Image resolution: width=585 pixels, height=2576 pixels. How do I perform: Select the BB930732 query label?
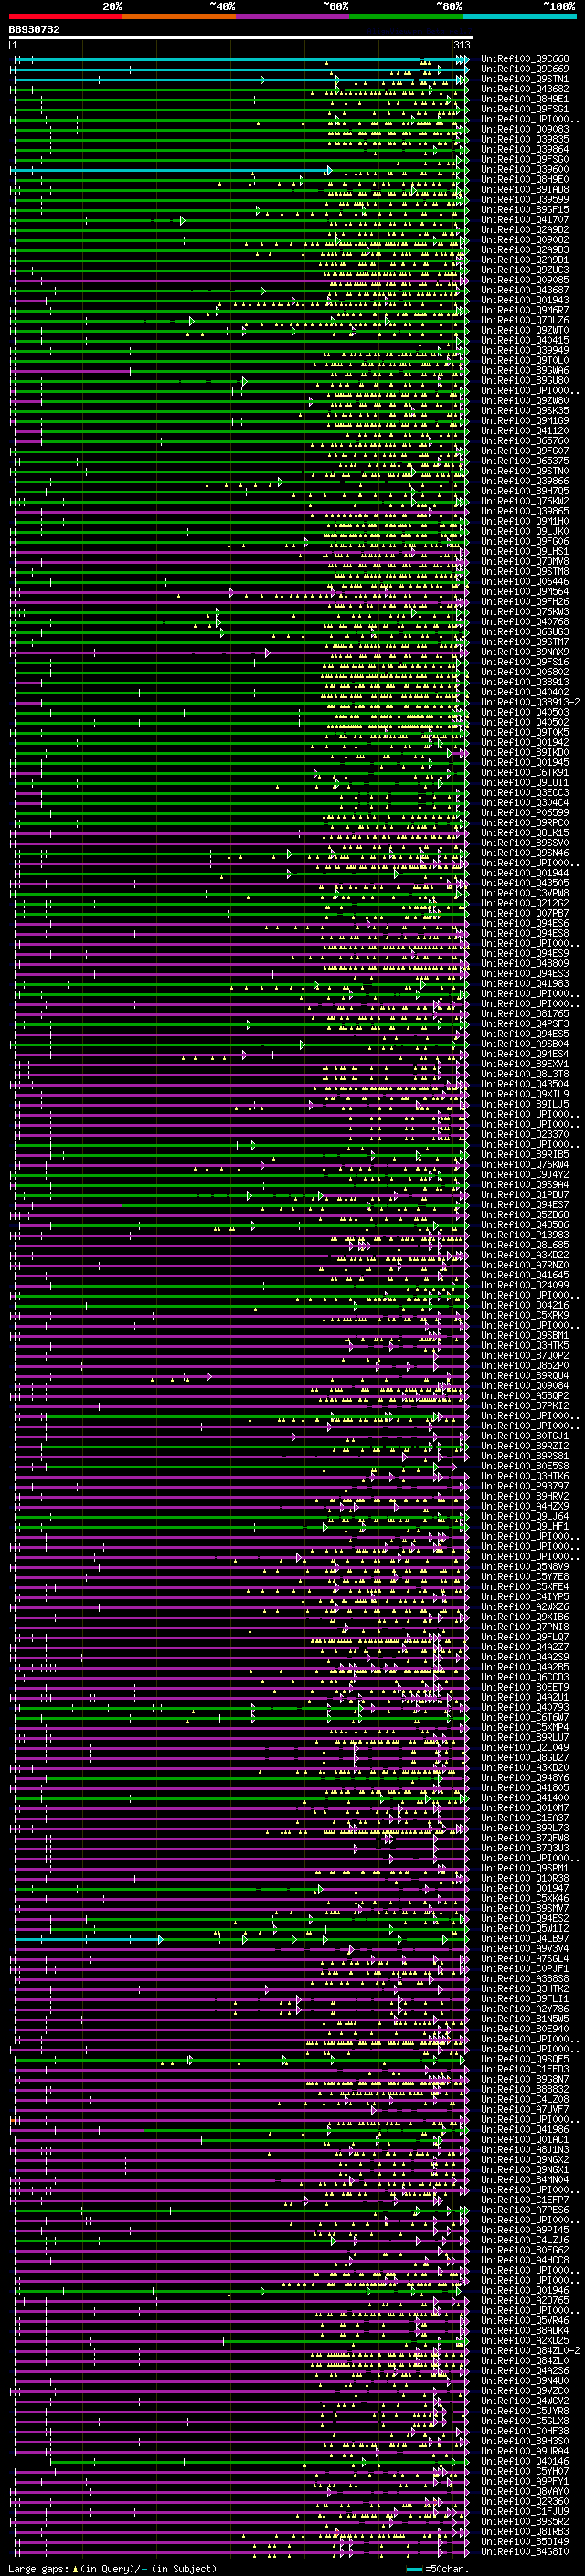coord(35,30)
